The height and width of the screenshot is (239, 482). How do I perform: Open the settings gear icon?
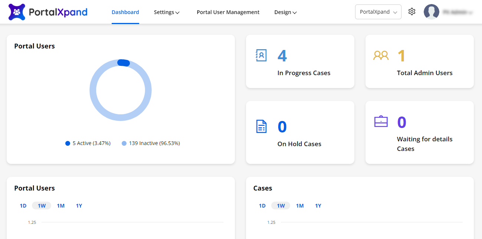tap(411, 12)
